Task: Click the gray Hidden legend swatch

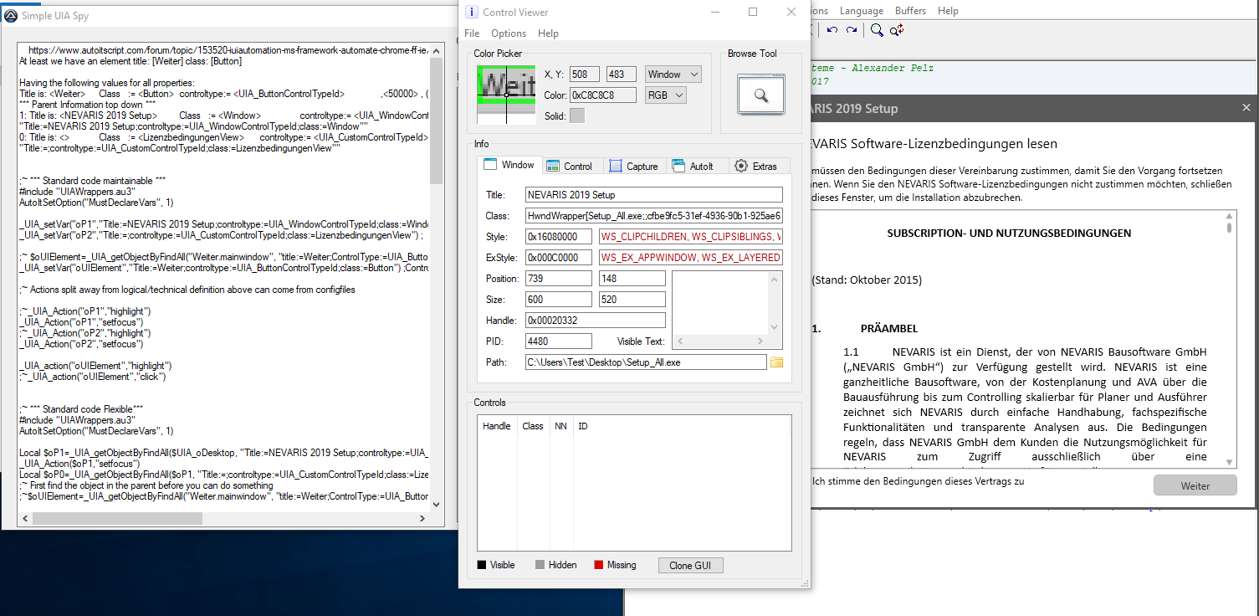Action: click(x=540, y=565)
